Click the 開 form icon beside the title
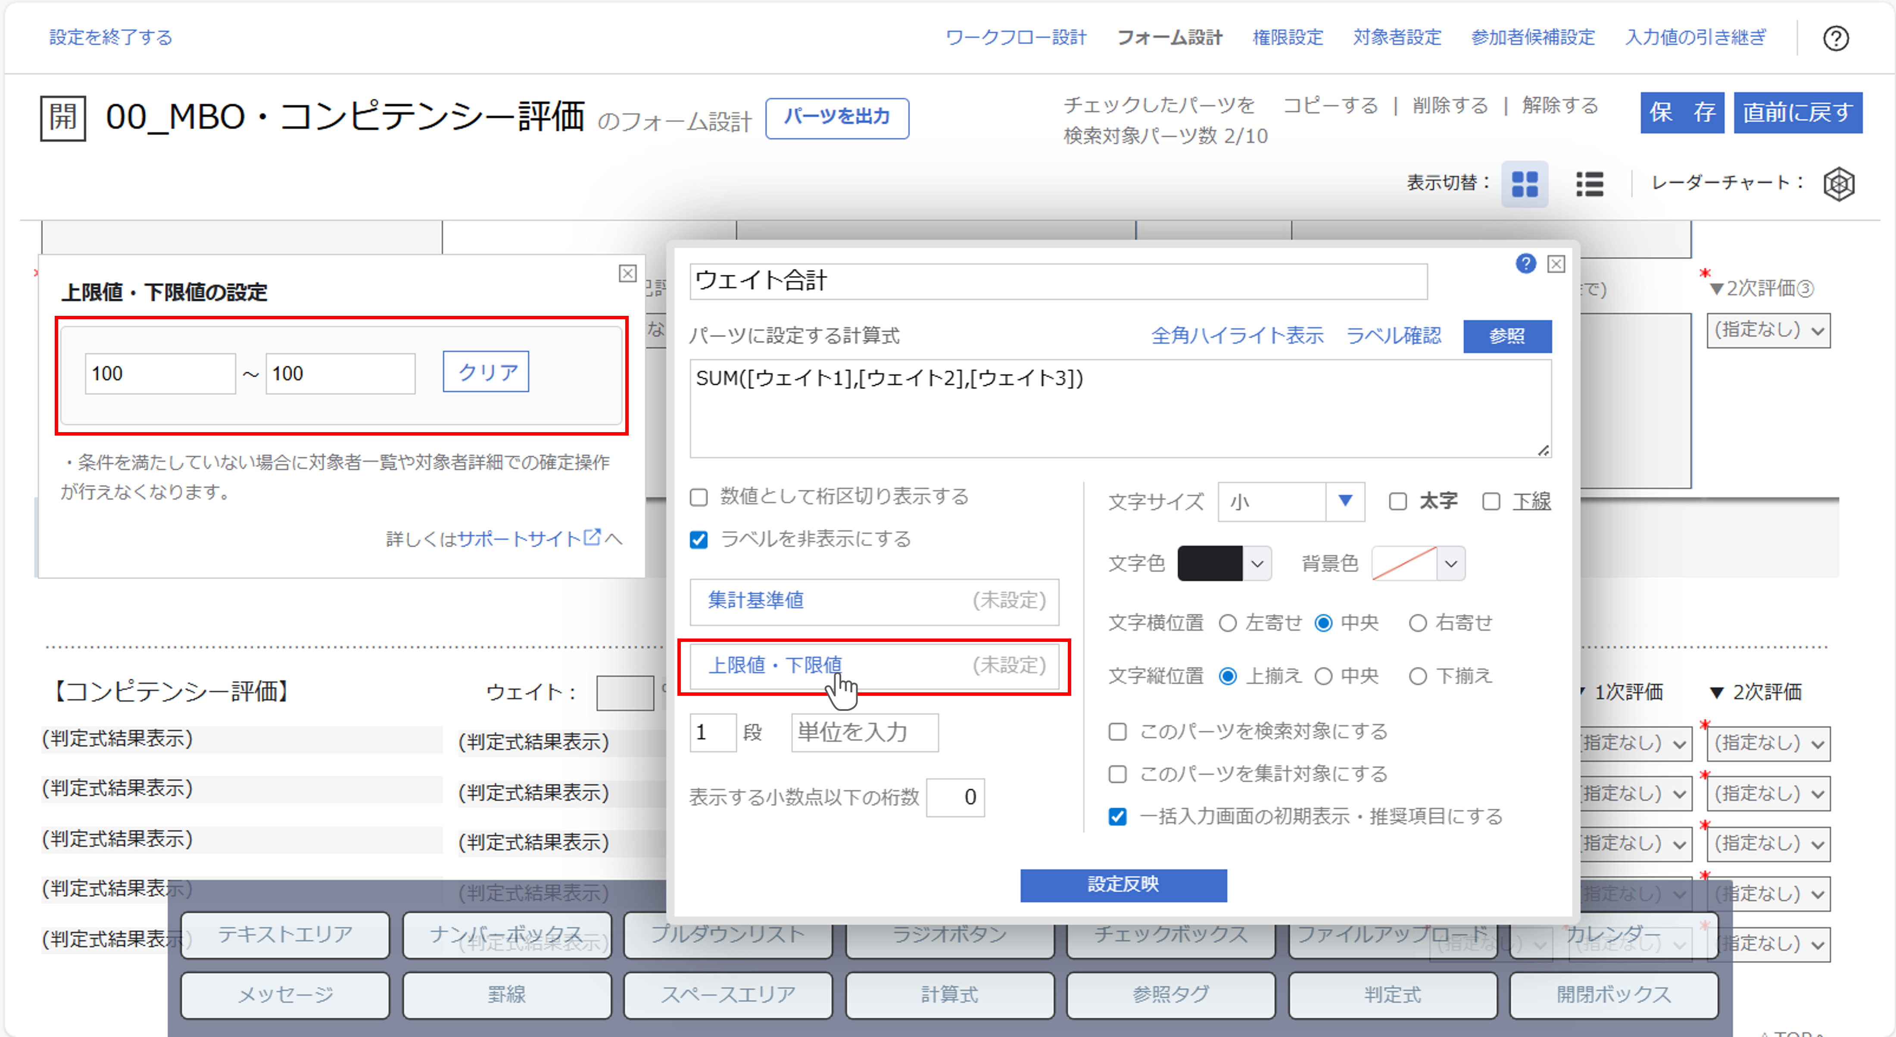The height and width of the screenshot is (1037, 1896). coord(62,118)
